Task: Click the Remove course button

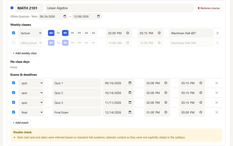Action: click(209, 8)
